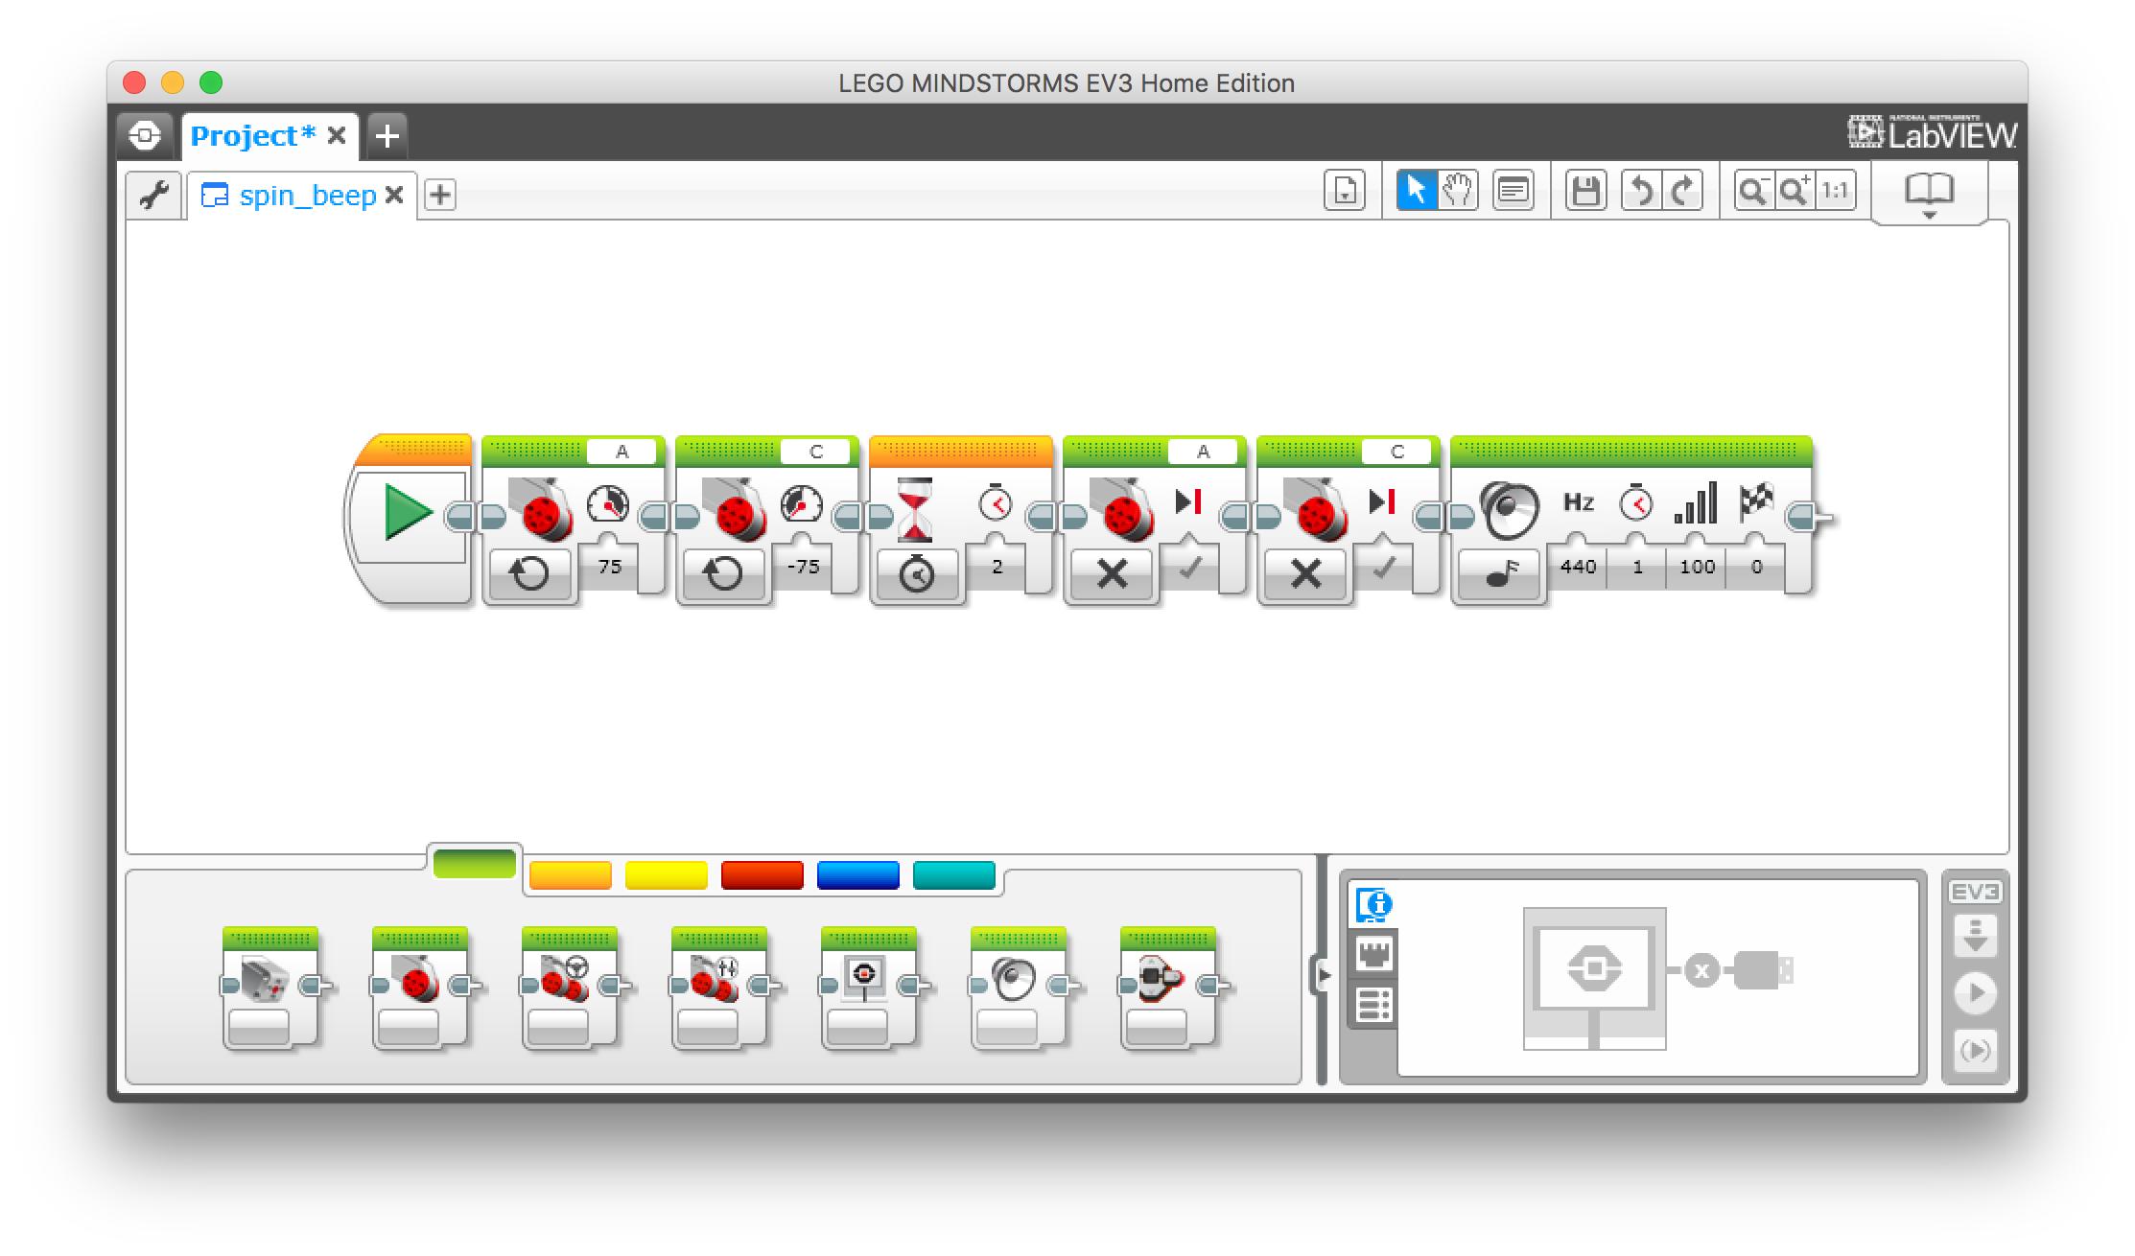Toggle Brake at End on motor A stop block

[1189, 568]
